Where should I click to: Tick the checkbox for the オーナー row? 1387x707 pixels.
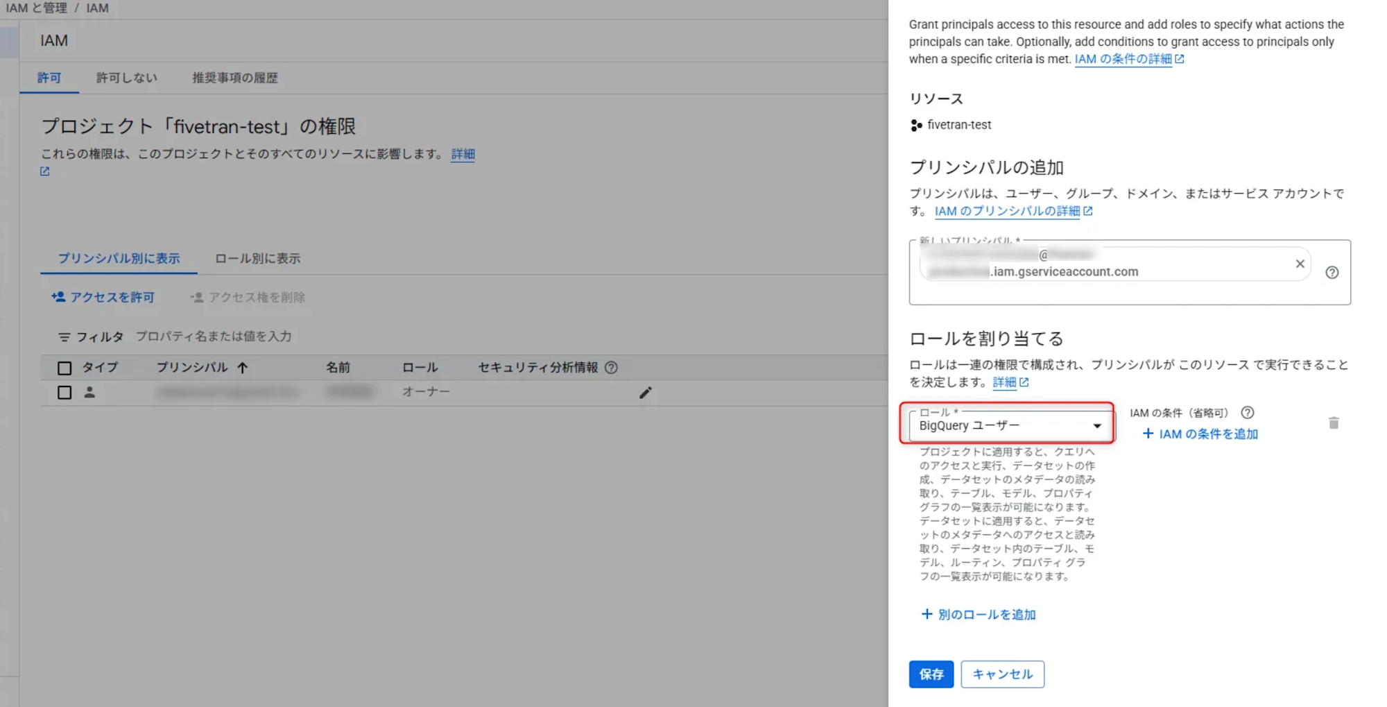[64, 392]
